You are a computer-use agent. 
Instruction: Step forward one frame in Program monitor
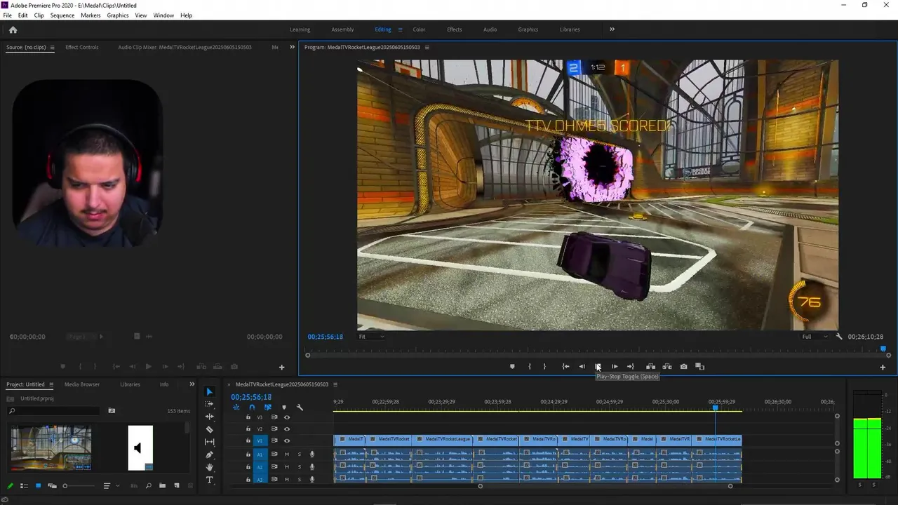(x=615, y=366)
